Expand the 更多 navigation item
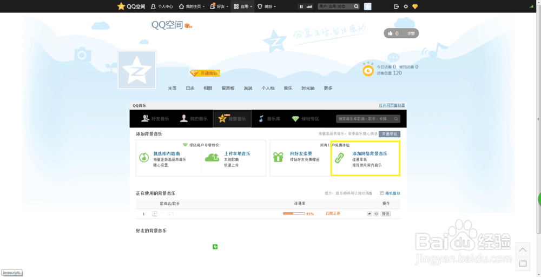This screenshot has width=541, height=277. click(x=328, y=88)
